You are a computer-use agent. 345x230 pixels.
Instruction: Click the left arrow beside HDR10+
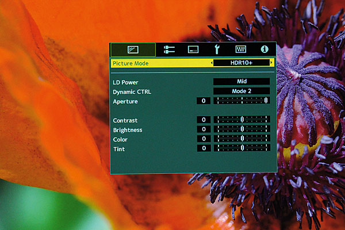click(212, 63)
